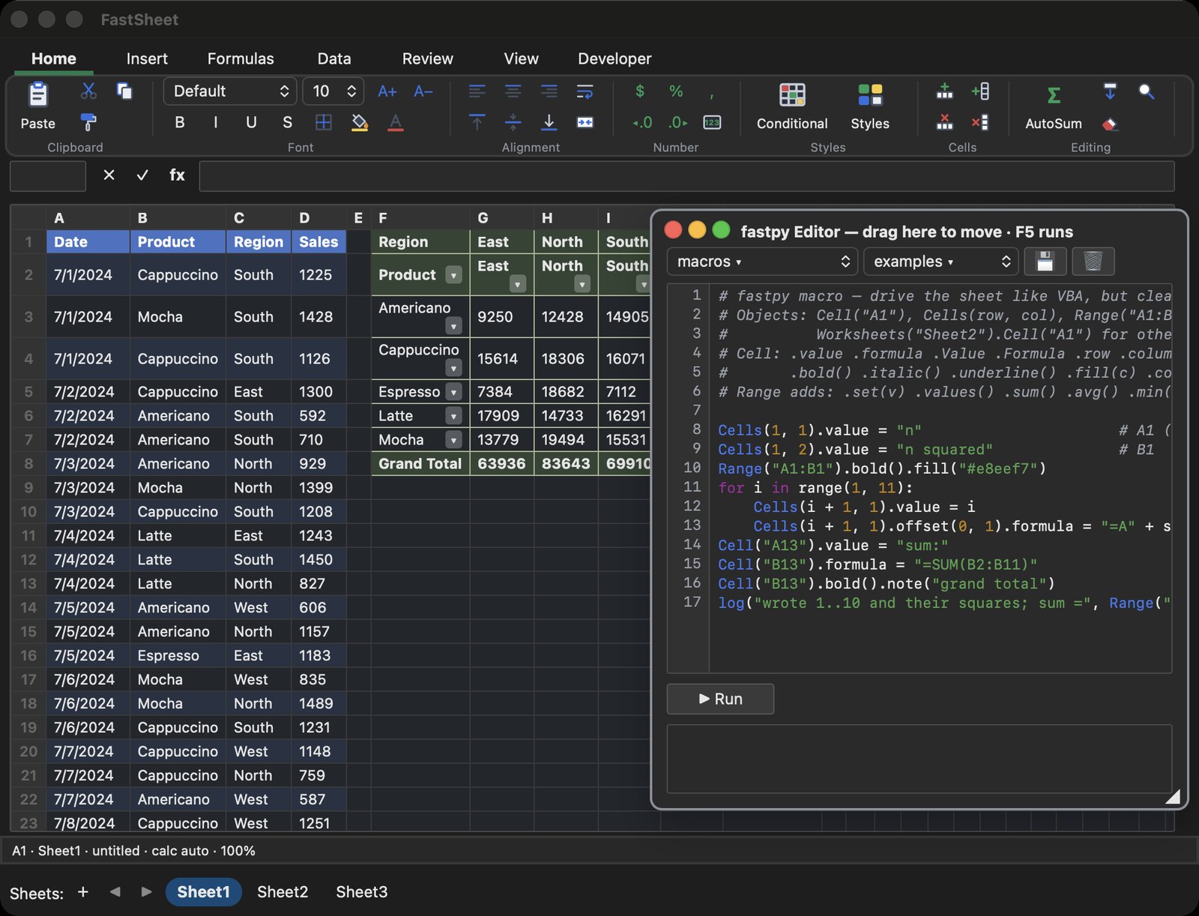Screen dimensions: 1199x916
Task: Toggle Strikethrough formatting button
Action: pos(288,122)
